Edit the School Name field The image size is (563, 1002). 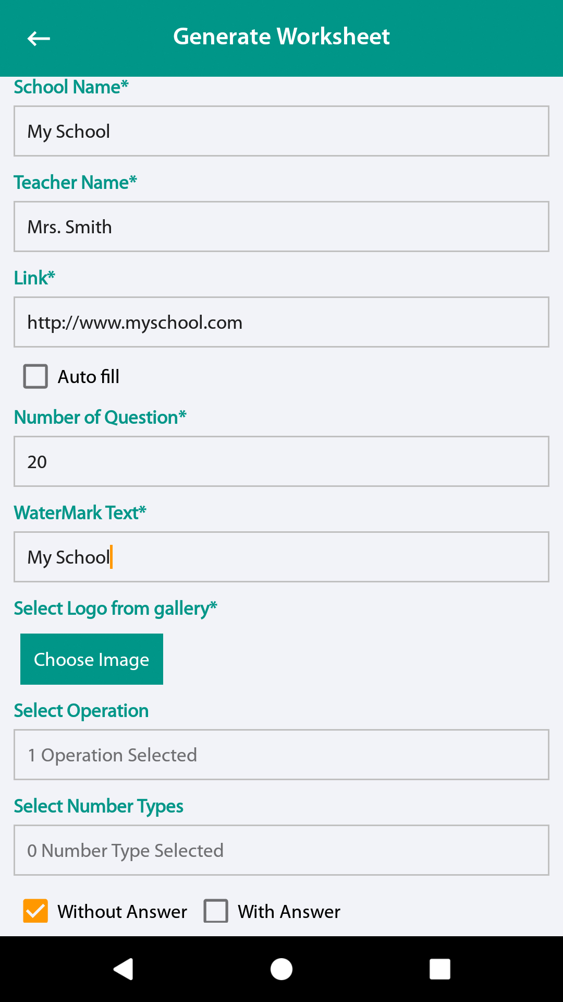[281, 131]
